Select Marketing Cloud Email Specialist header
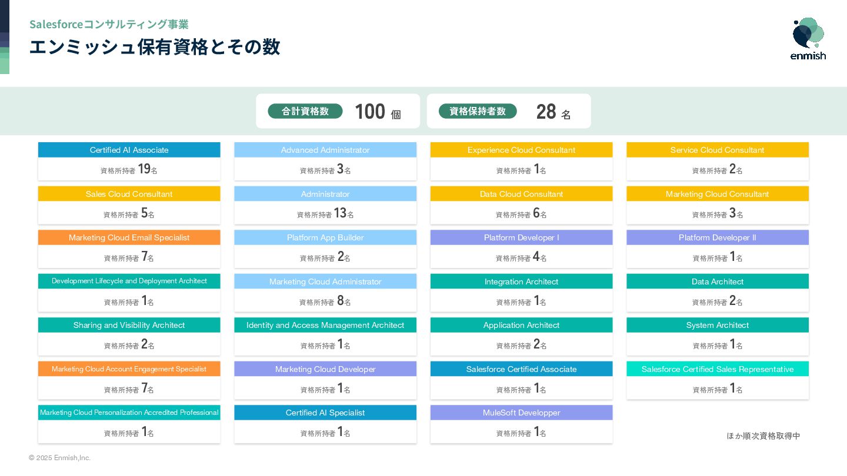 [x=129, y=237]
